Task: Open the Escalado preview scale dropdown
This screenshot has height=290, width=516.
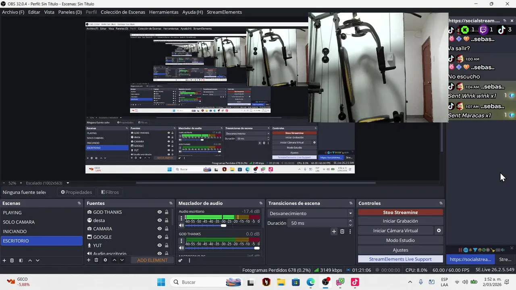Action: click(x=47, y=183)
